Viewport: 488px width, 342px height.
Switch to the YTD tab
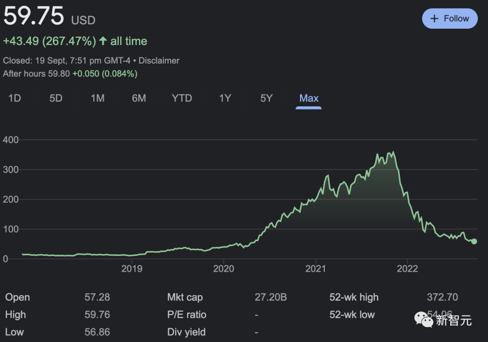pos(182,98)
